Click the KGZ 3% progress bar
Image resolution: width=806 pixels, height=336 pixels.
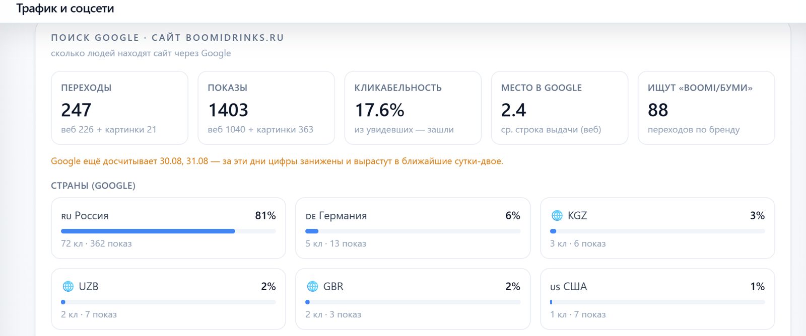[x=657, y=231]
